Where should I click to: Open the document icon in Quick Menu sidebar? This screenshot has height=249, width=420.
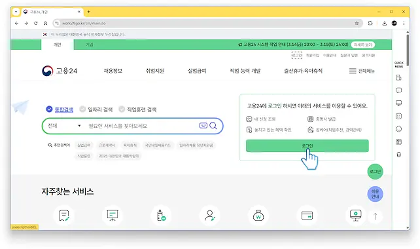point(399,77)
